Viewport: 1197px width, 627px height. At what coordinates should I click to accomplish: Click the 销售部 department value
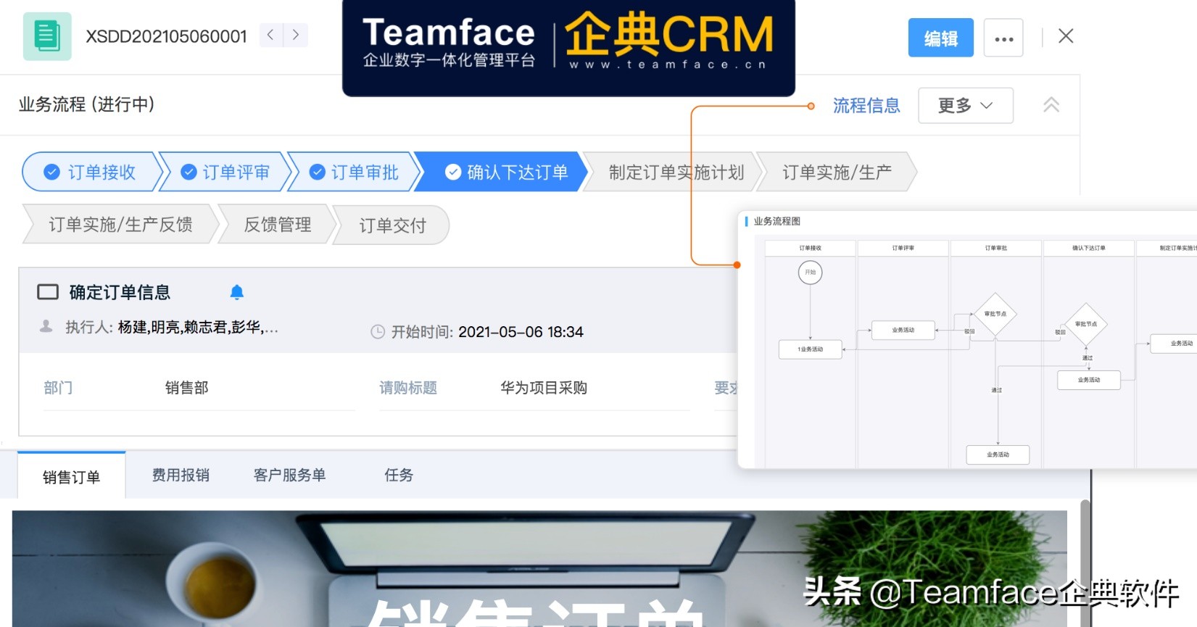click(x=187, y=388)
